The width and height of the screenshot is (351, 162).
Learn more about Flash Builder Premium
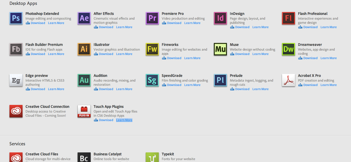coord(56,54)
